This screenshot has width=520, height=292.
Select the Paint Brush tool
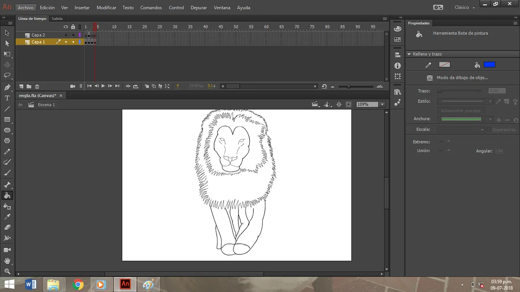pos(7,162)
